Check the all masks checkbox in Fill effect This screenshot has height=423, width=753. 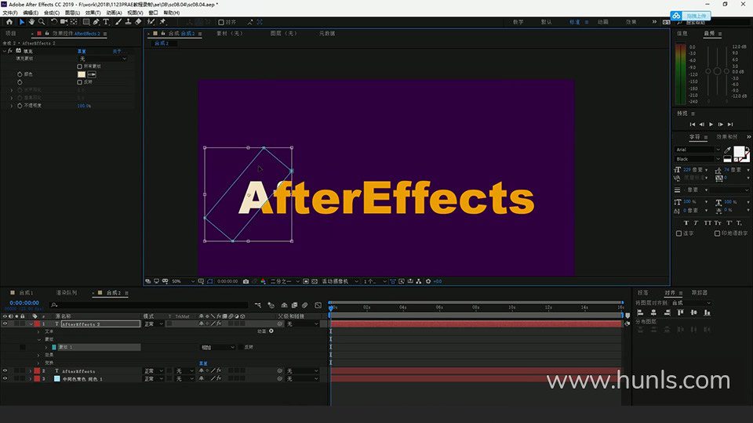80,66
